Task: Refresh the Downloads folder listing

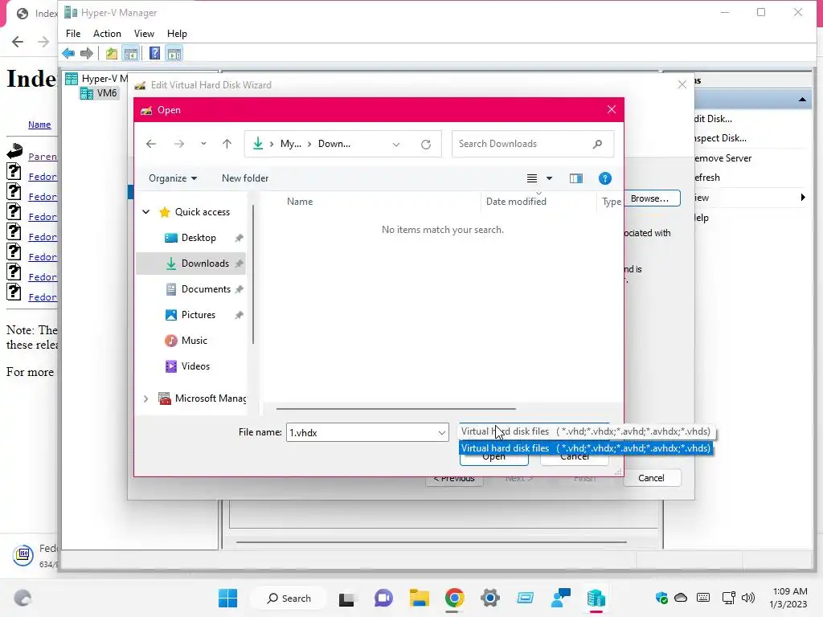Action: [x=426, y=145]
